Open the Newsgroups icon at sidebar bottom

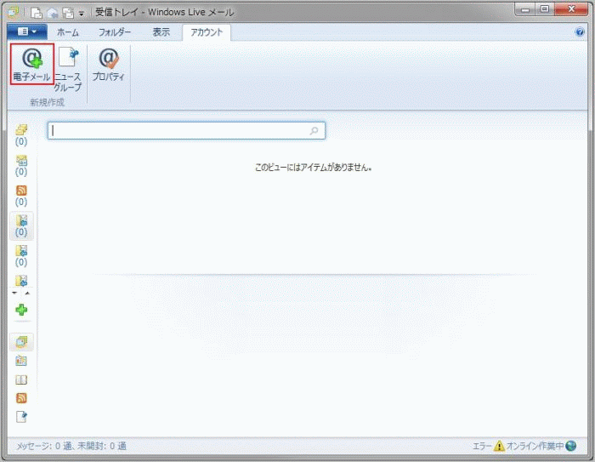pos(21,417)
